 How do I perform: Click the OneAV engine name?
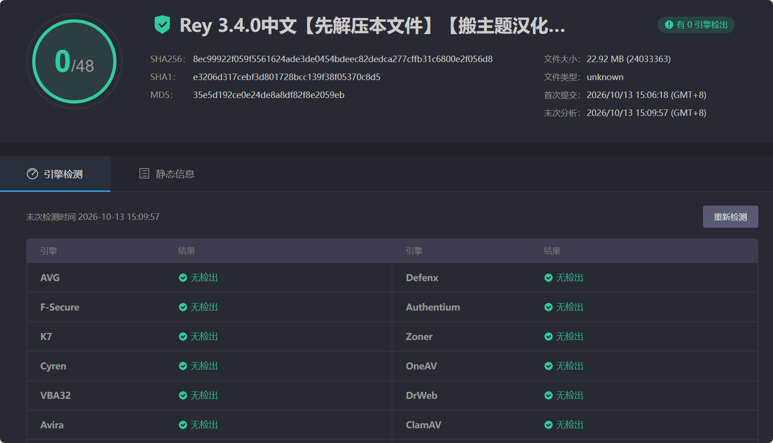point(421,366)
